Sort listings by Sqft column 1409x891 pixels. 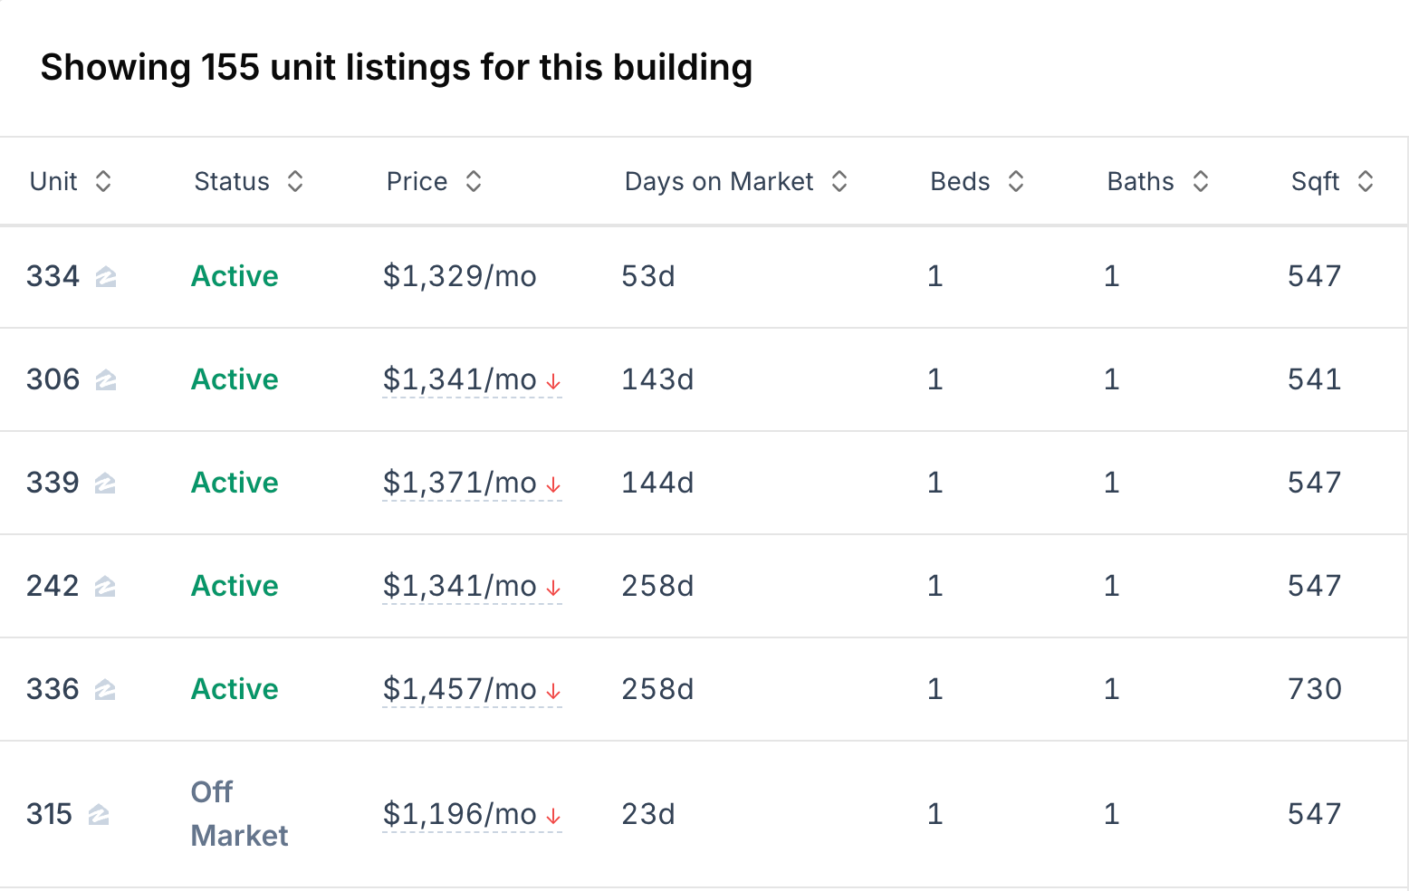[x=1333, y=181]
